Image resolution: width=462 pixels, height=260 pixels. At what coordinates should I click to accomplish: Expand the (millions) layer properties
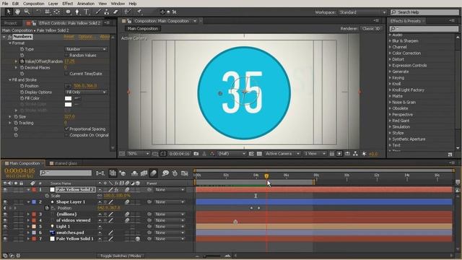pyautogui.click(x=28, y=214)
